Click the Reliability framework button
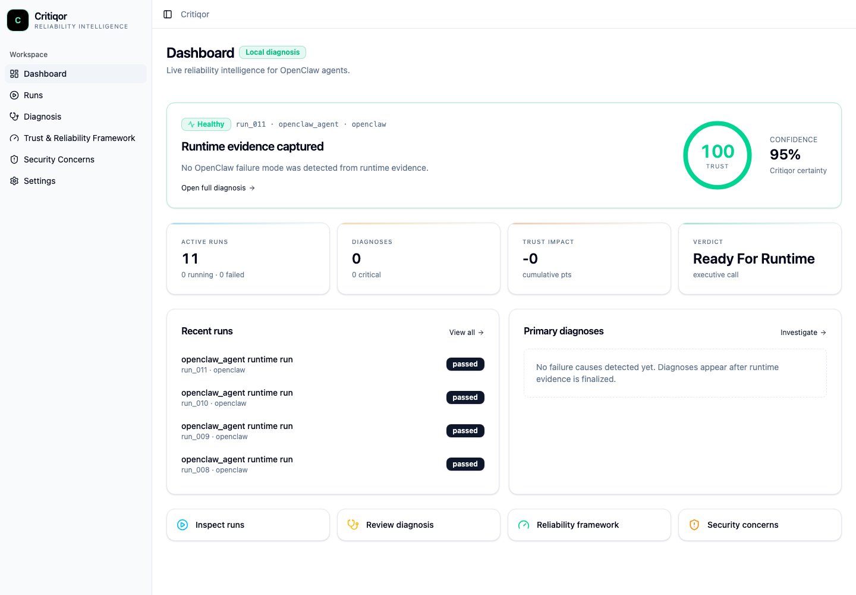856x595 pixels. click(x=589, y=525)
